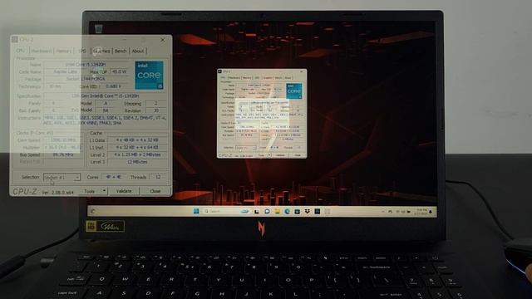Image resolution: width=532 pixels, height=299 pixels.
Task: Open Dropbox from the taskbar
Action: coord(307,212)
